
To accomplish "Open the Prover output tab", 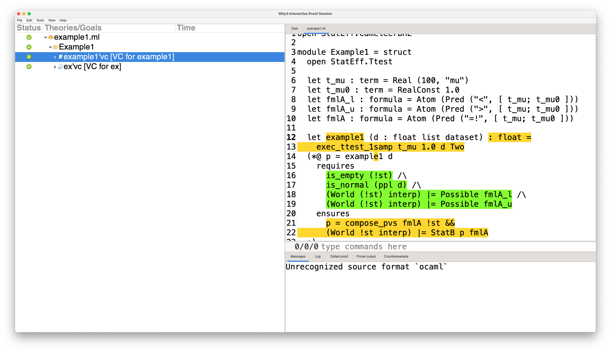I will 366,256.
